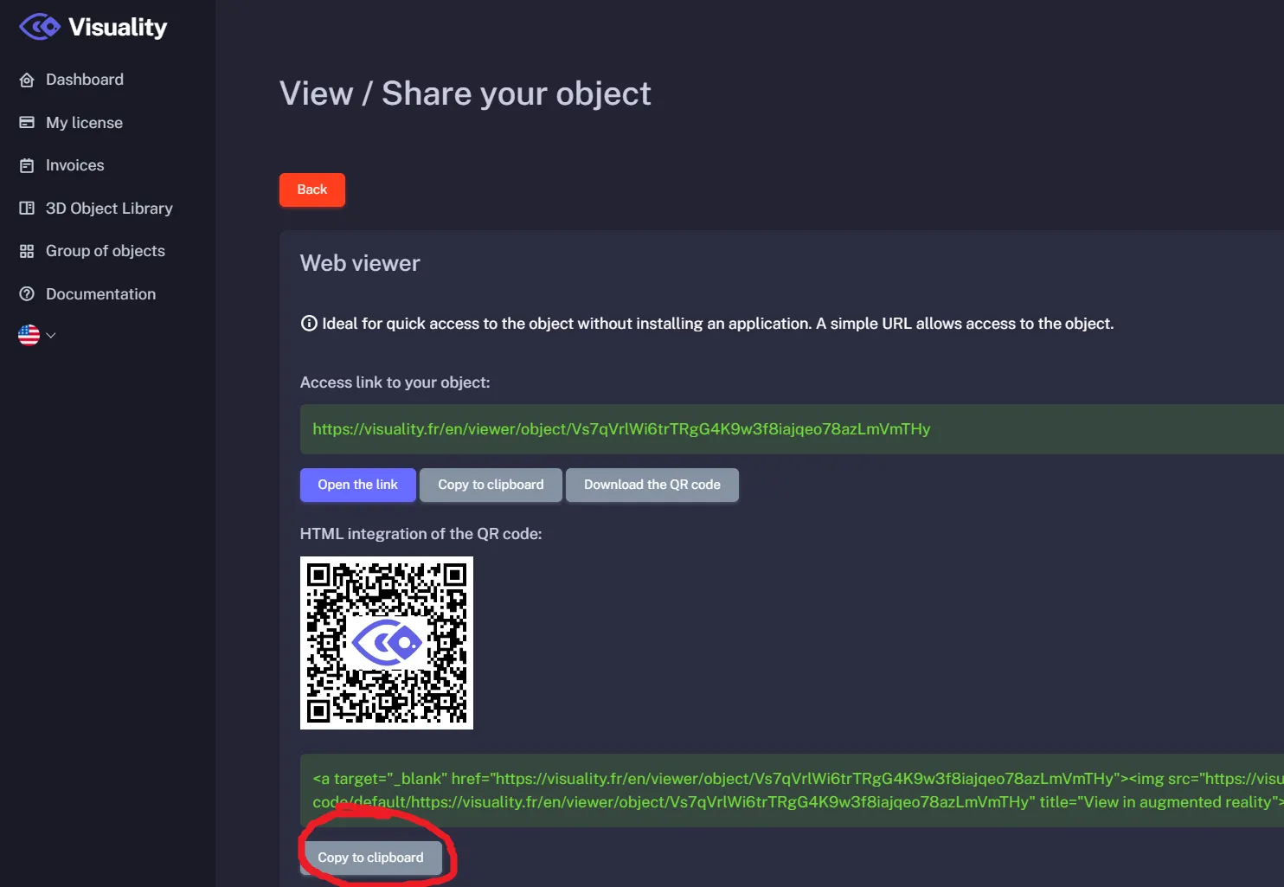Click the object access link URL
Screen dimensions: 1284x887
point(621,428)
